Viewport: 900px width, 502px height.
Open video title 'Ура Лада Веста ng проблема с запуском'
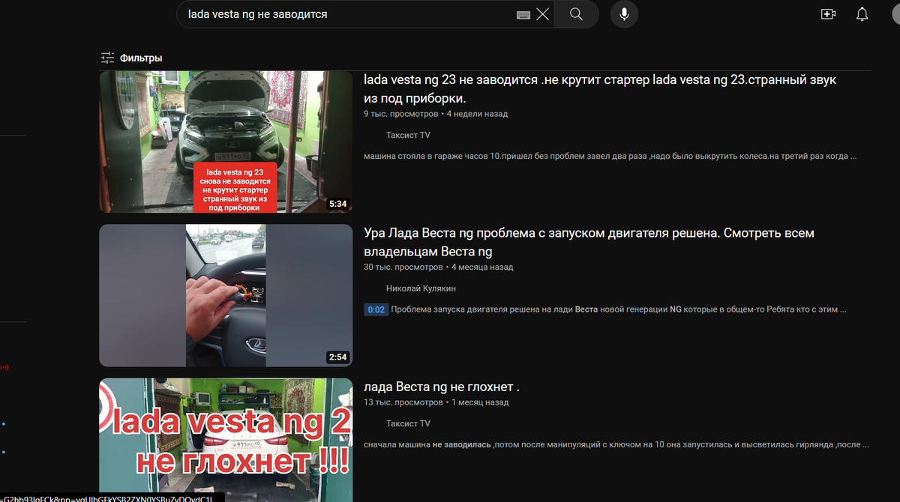click(x=589, y=242)
